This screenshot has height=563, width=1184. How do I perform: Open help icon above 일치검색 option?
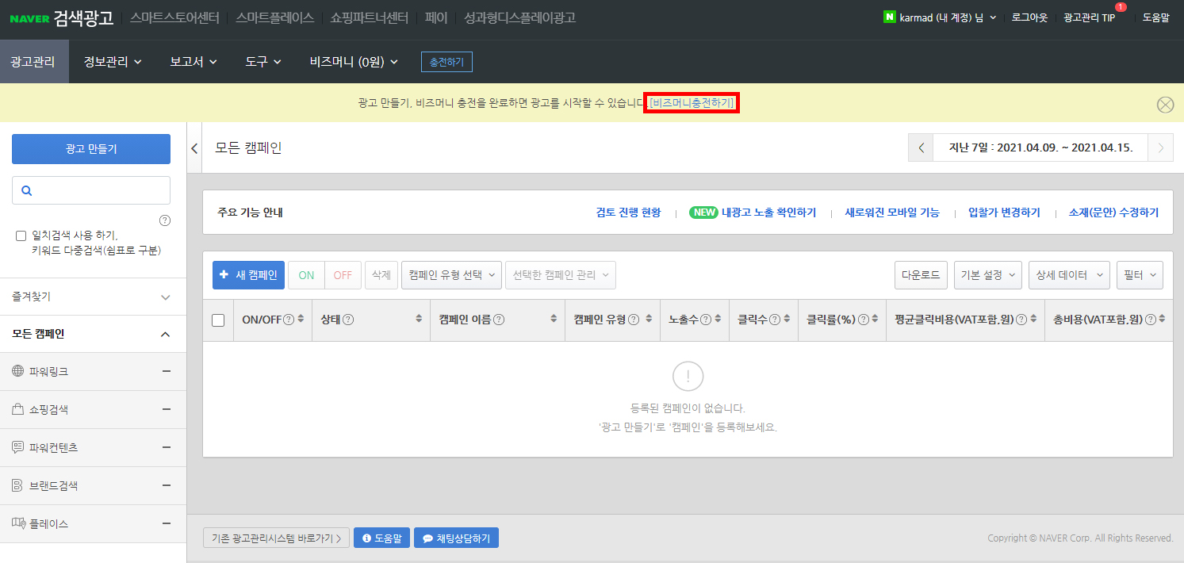165,220
